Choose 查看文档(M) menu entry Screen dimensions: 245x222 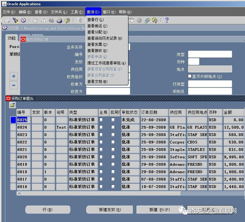[107, 82]
